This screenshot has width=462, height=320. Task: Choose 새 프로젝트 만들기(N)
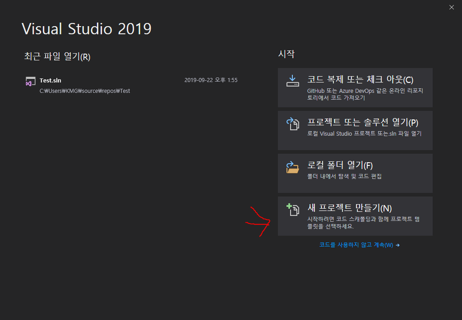[355, 216]
